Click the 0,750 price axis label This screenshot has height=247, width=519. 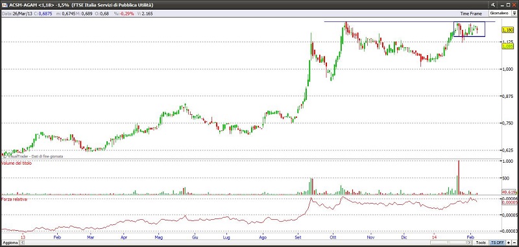pos(508,123)
